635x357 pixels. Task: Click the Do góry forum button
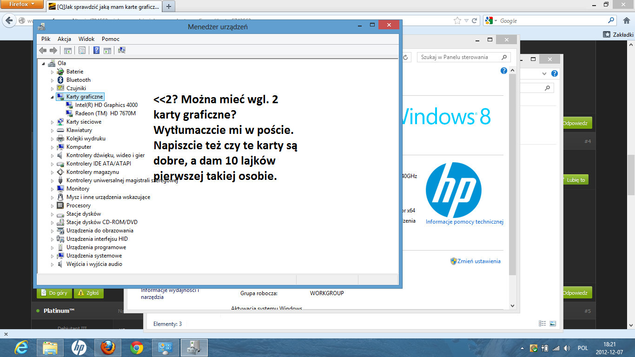[54, 293]
